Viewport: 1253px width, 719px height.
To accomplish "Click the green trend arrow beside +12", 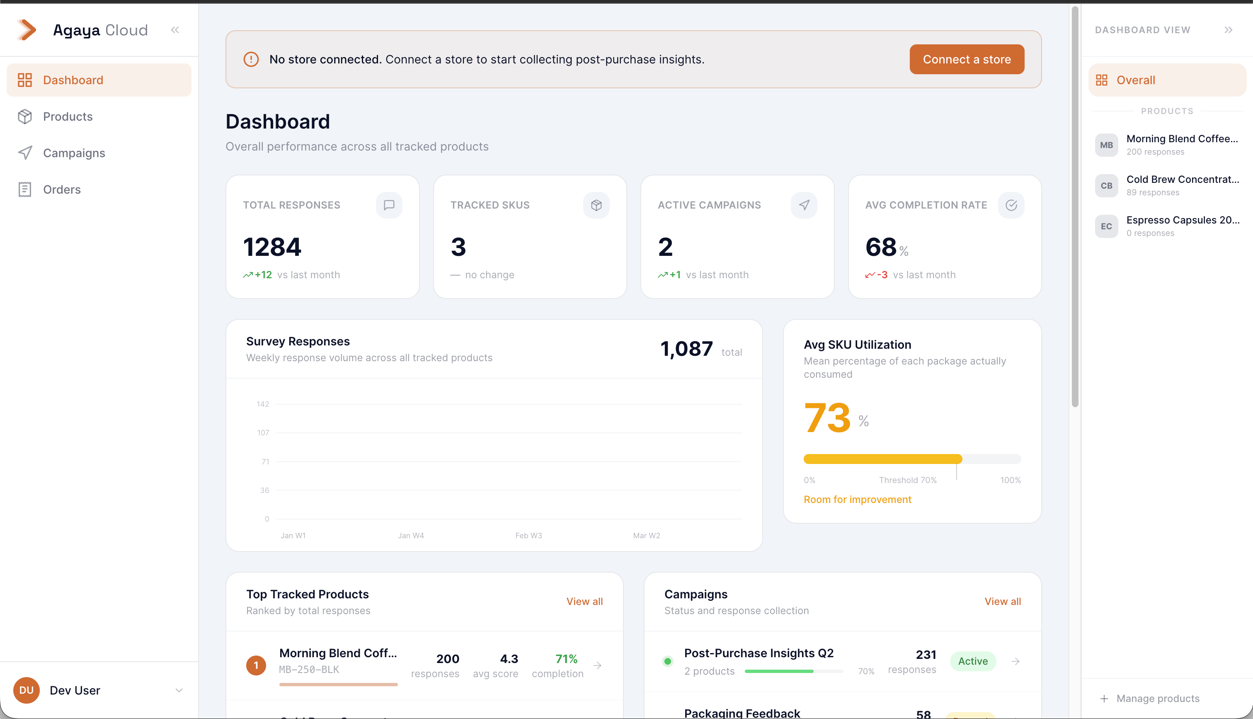I will click(x=248, y=275).
